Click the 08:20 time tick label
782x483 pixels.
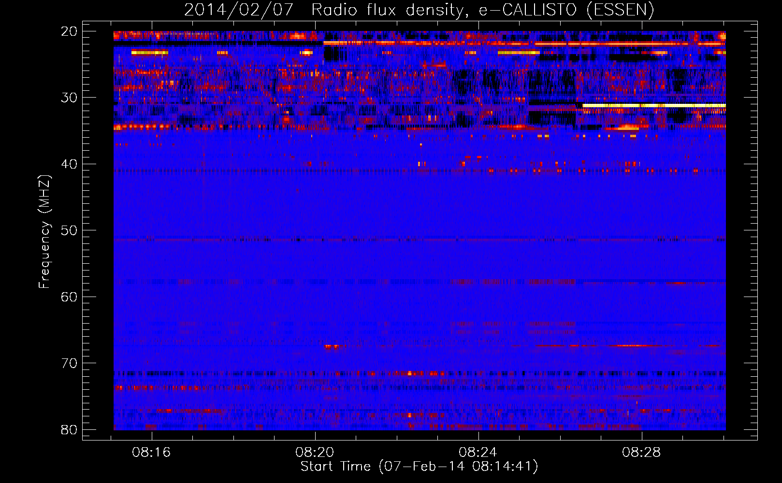(315, 453)
